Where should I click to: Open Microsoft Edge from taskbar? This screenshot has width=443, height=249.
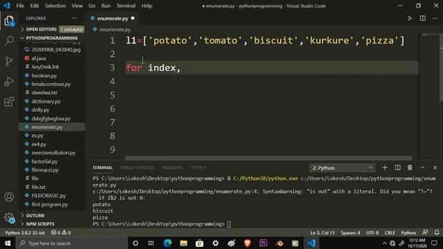pos(168,243)
